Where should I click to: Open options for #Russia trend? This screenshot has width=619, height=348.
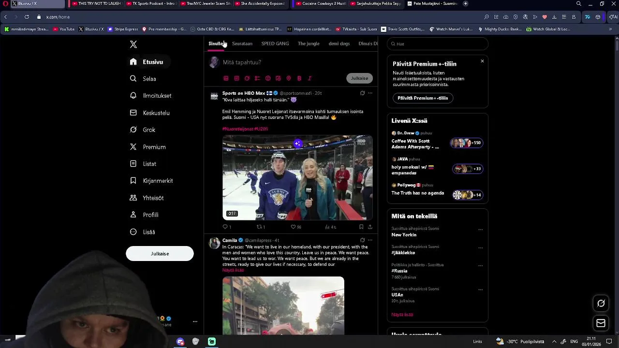click(480, 265)
